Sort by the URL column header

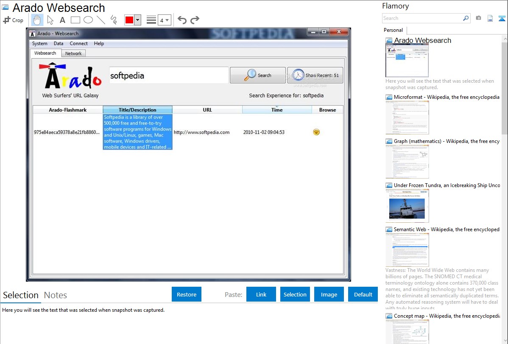(x=207, y=110)
